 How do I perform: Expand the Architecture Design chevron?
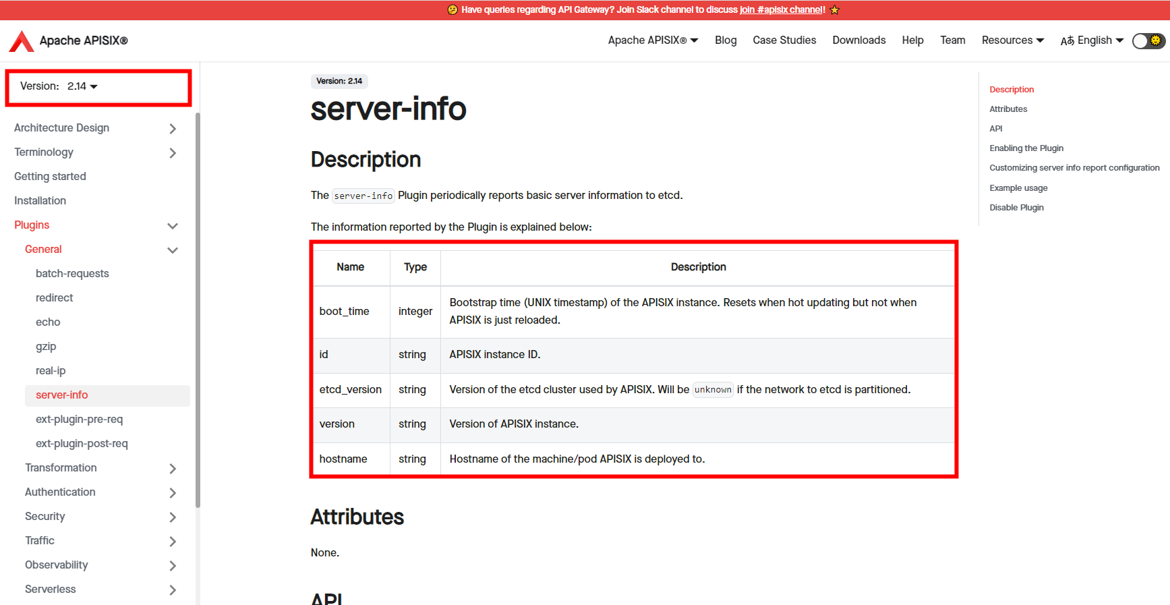173,128
